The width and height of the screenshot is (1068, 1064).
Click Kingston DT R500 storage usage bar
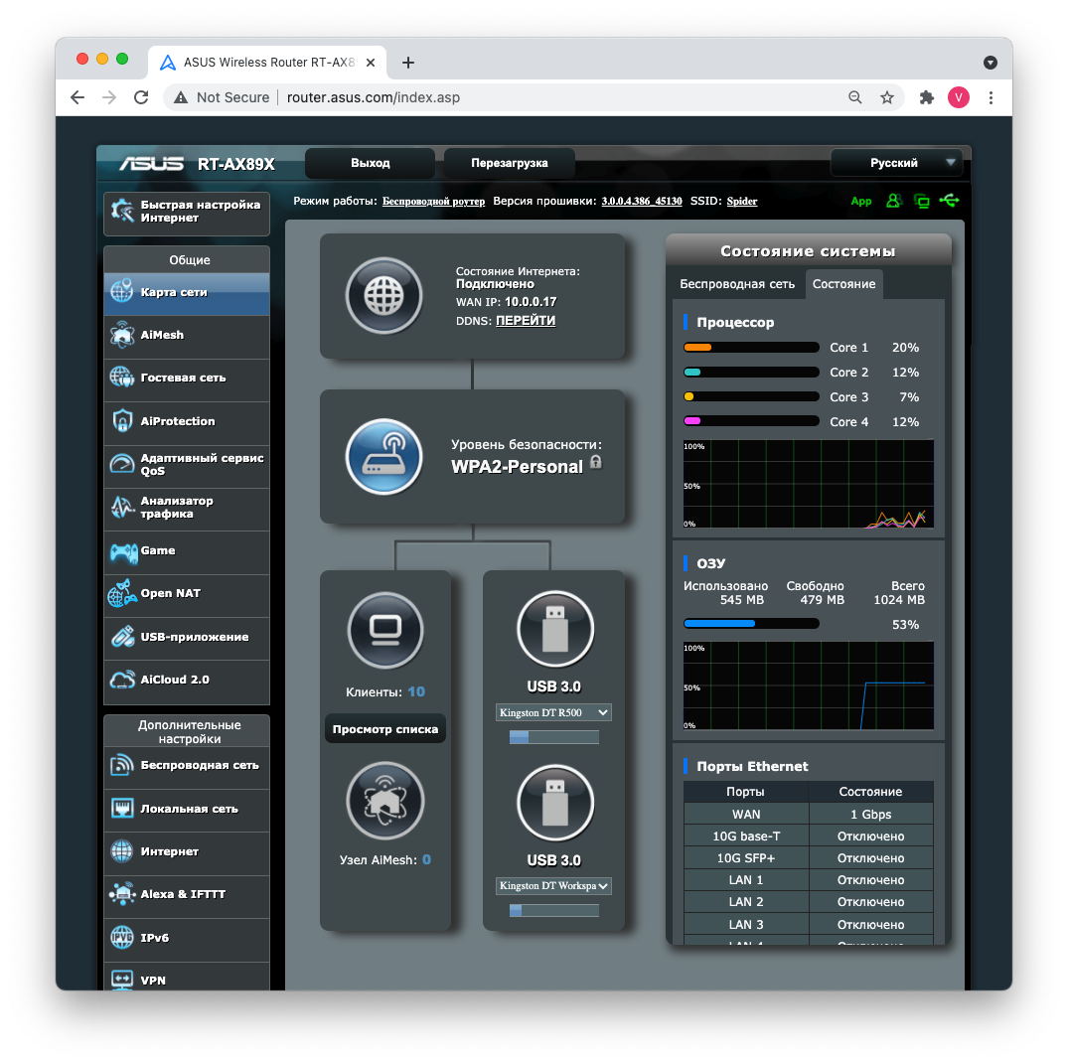[x=553, y=737]
